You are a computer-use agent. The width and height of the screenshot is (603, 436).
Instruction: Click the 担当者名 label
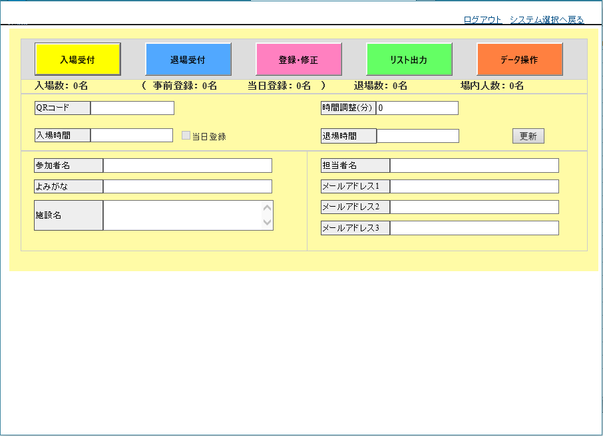[x=355, y=165]
